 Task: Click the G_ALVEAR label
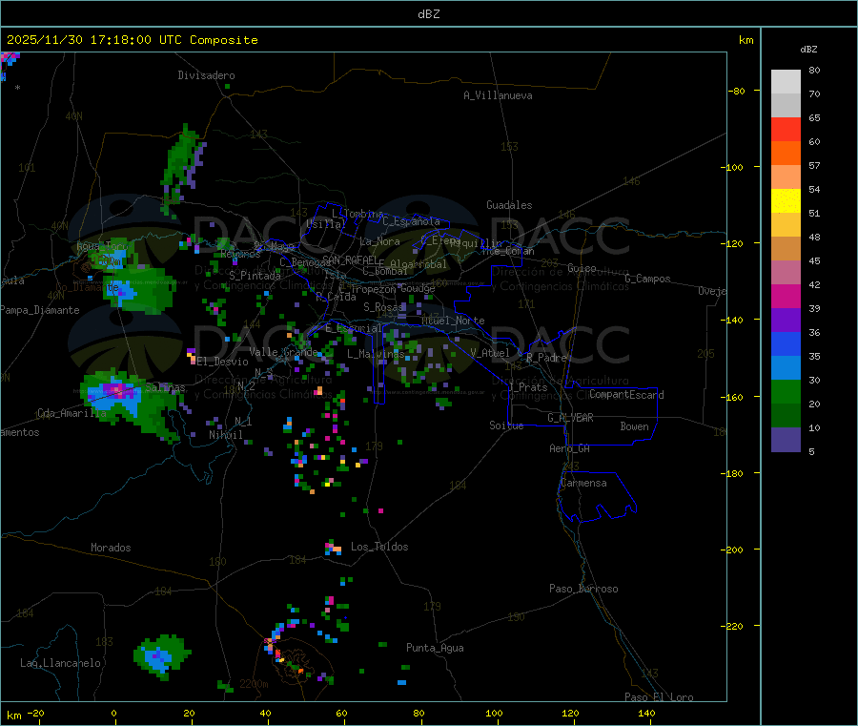tap(570, 418)
